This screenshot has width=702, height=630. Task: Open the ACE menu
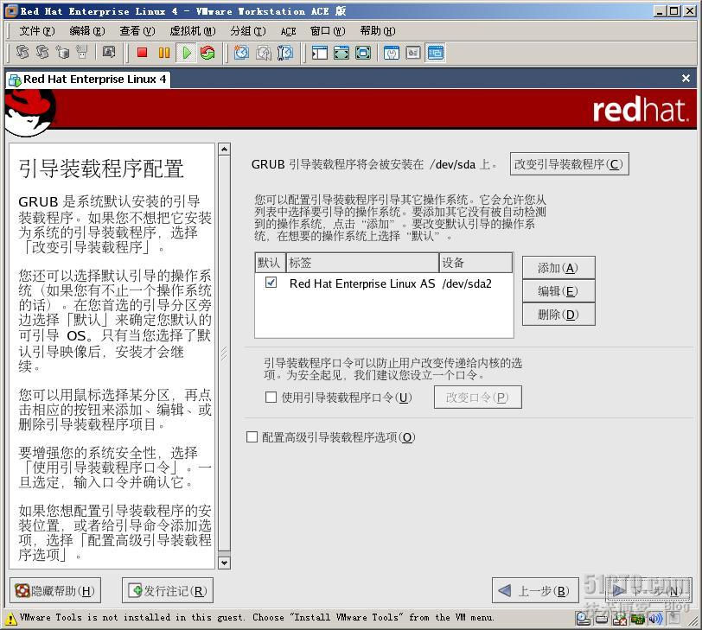pyautogui.click(x=289, y=31)
